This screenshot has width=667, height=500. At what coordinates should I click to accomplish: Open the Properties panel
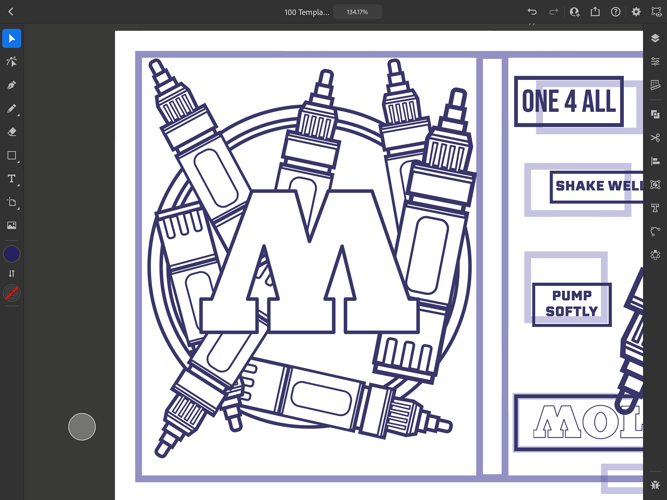point(655,62)
